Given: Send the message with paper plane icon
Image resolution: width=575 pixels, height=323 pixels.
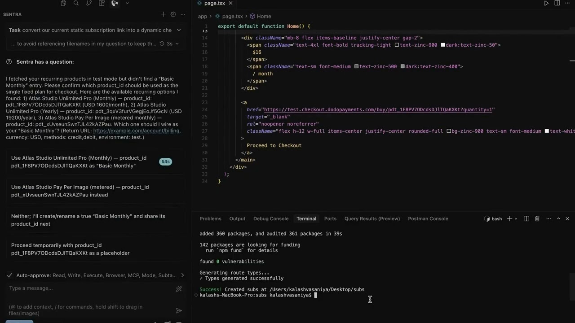Looking at the screenshot, I should (179, 310).
